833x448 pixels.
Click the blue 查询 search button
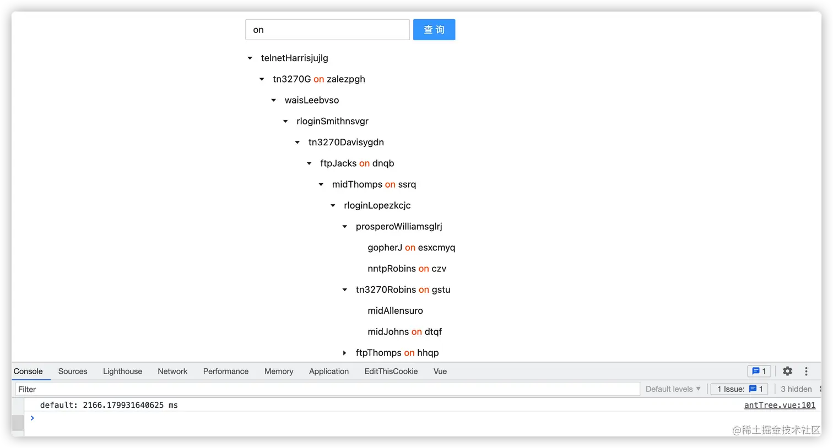tap(434, 30)
